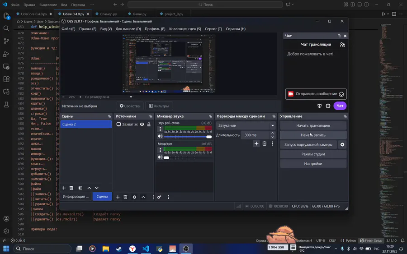Toggle visibility of Захват эк source
This screenshot has width=407, height=254.
click(x=142, y=124)
